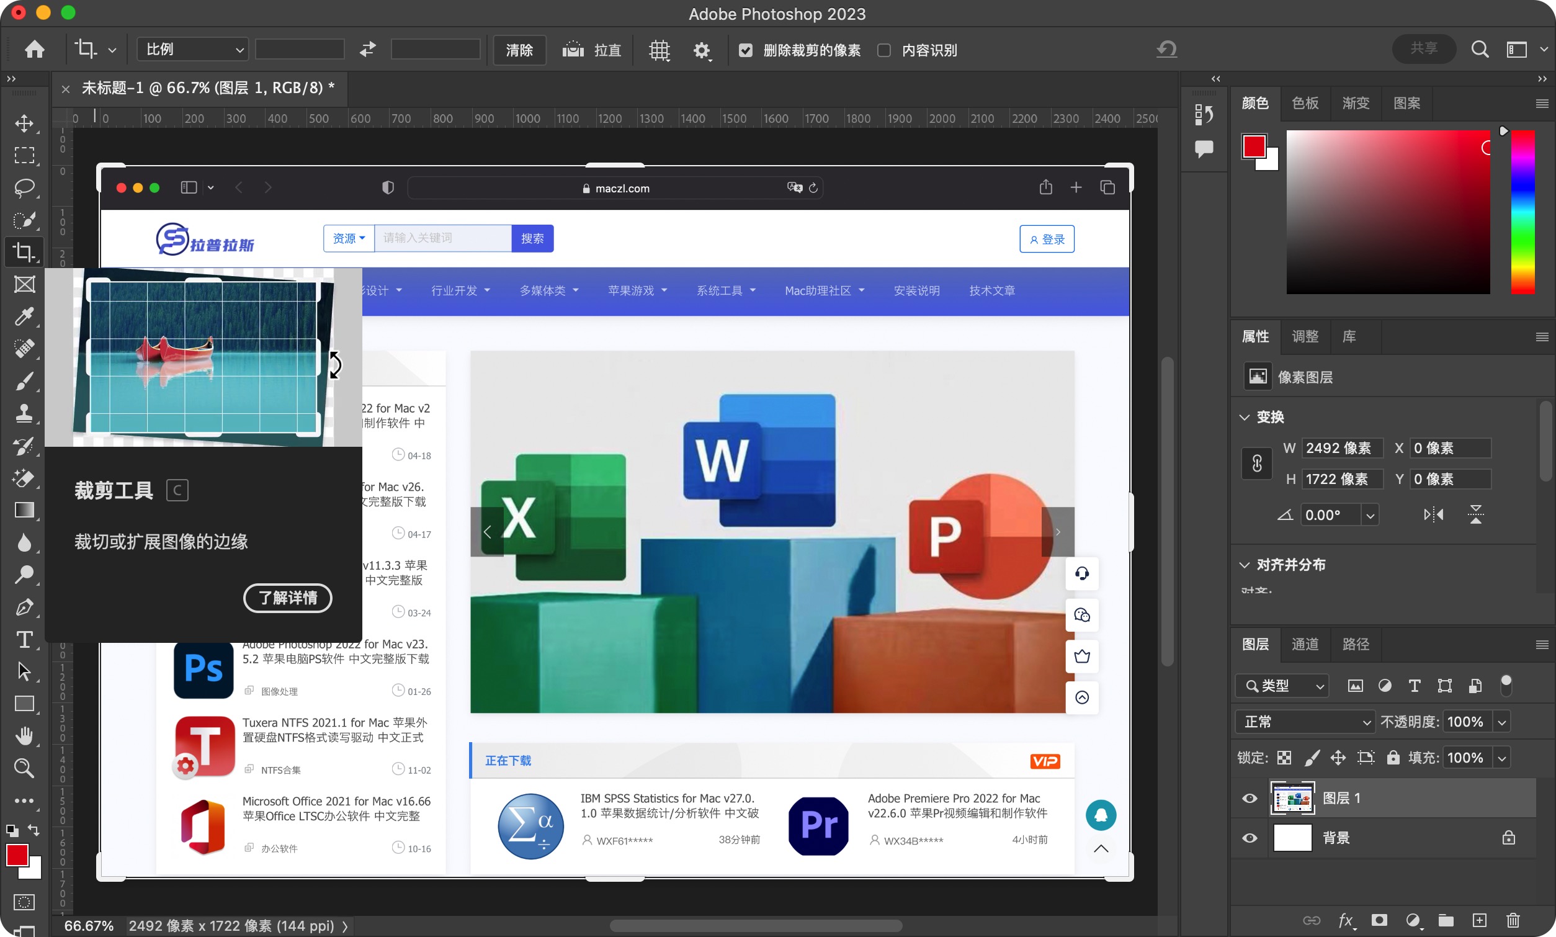Click the 66.67% zoom level field
Screen dimensions: 1556x937
tap(89, 926)
